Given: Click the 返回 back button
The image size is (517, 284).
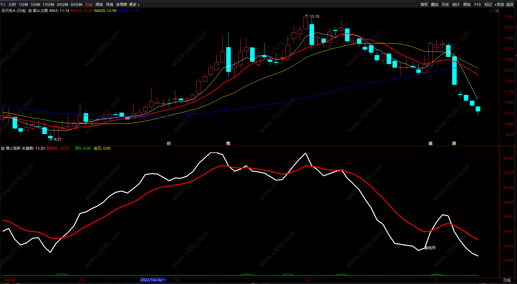Looking at the screenshot, I should pyautogui.click(x=510, y=4).
